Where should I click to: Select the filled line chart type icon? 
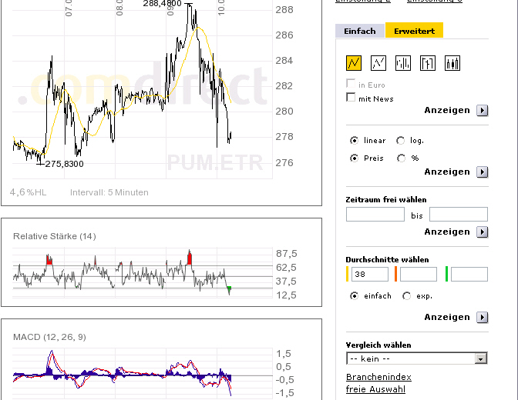pos(354,63)
